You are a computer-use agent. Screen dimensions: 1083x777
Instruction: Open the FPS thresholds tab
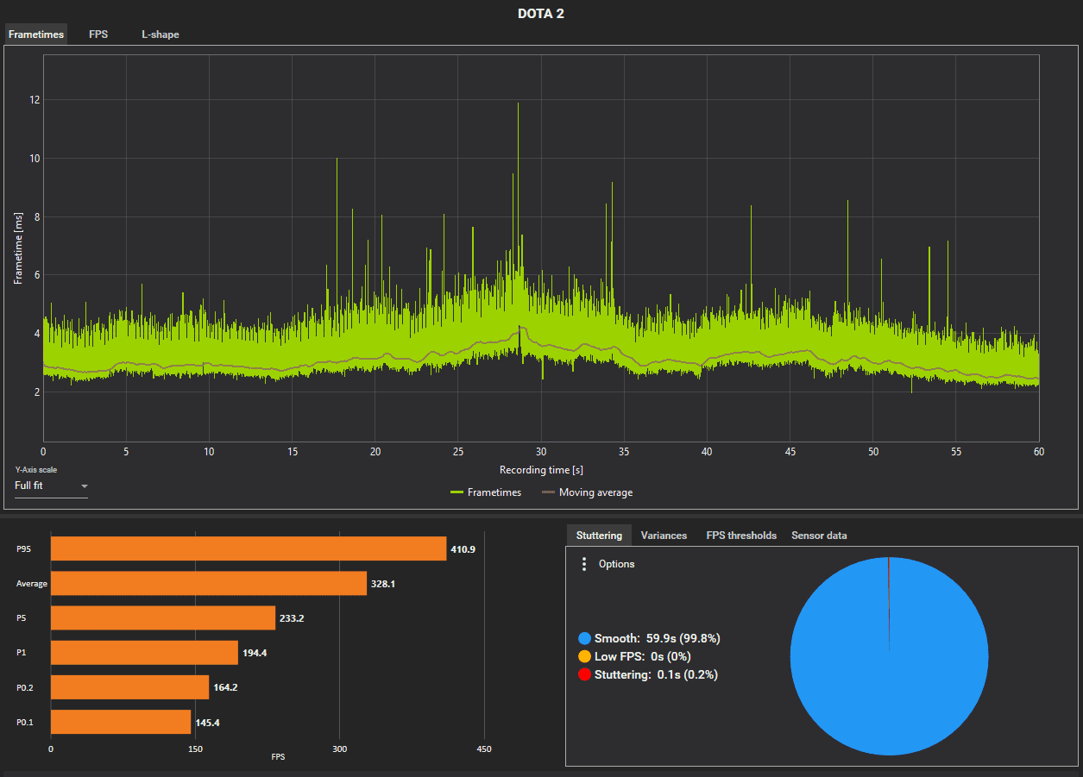point(741,536)
